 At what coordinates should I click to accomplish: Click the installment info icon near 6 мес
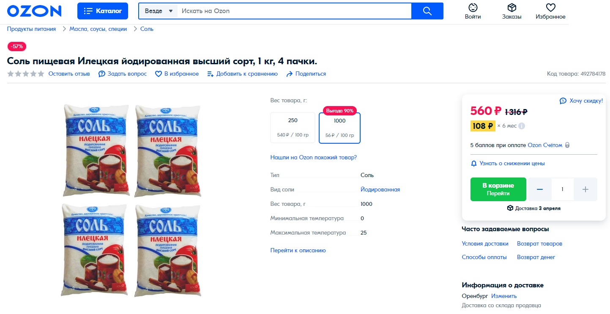click(x=522, y=126)
